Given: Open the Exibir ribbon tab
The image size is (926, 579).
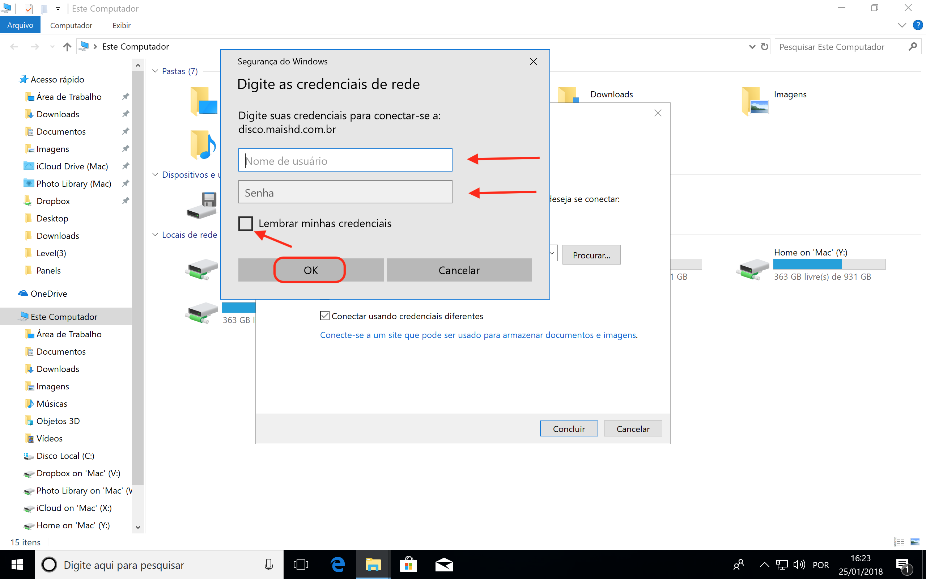Looking at the screenshot, I should tap(121, 25).
